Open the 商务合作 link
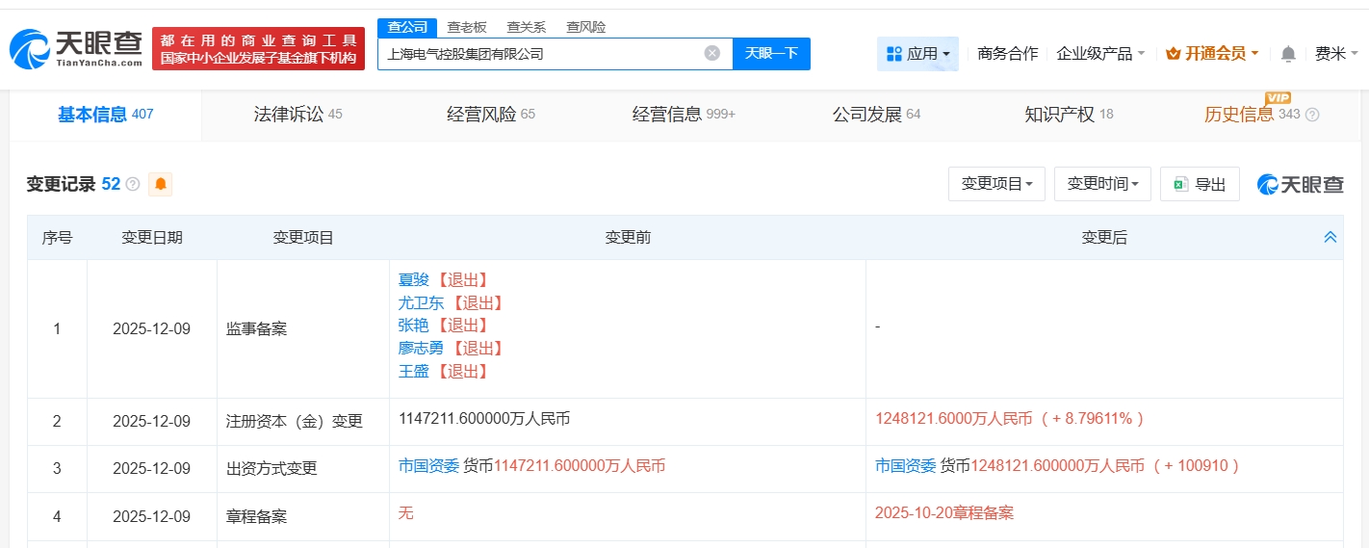 click(1007, 54)
